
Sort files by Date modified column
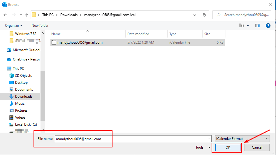(138, 34)
